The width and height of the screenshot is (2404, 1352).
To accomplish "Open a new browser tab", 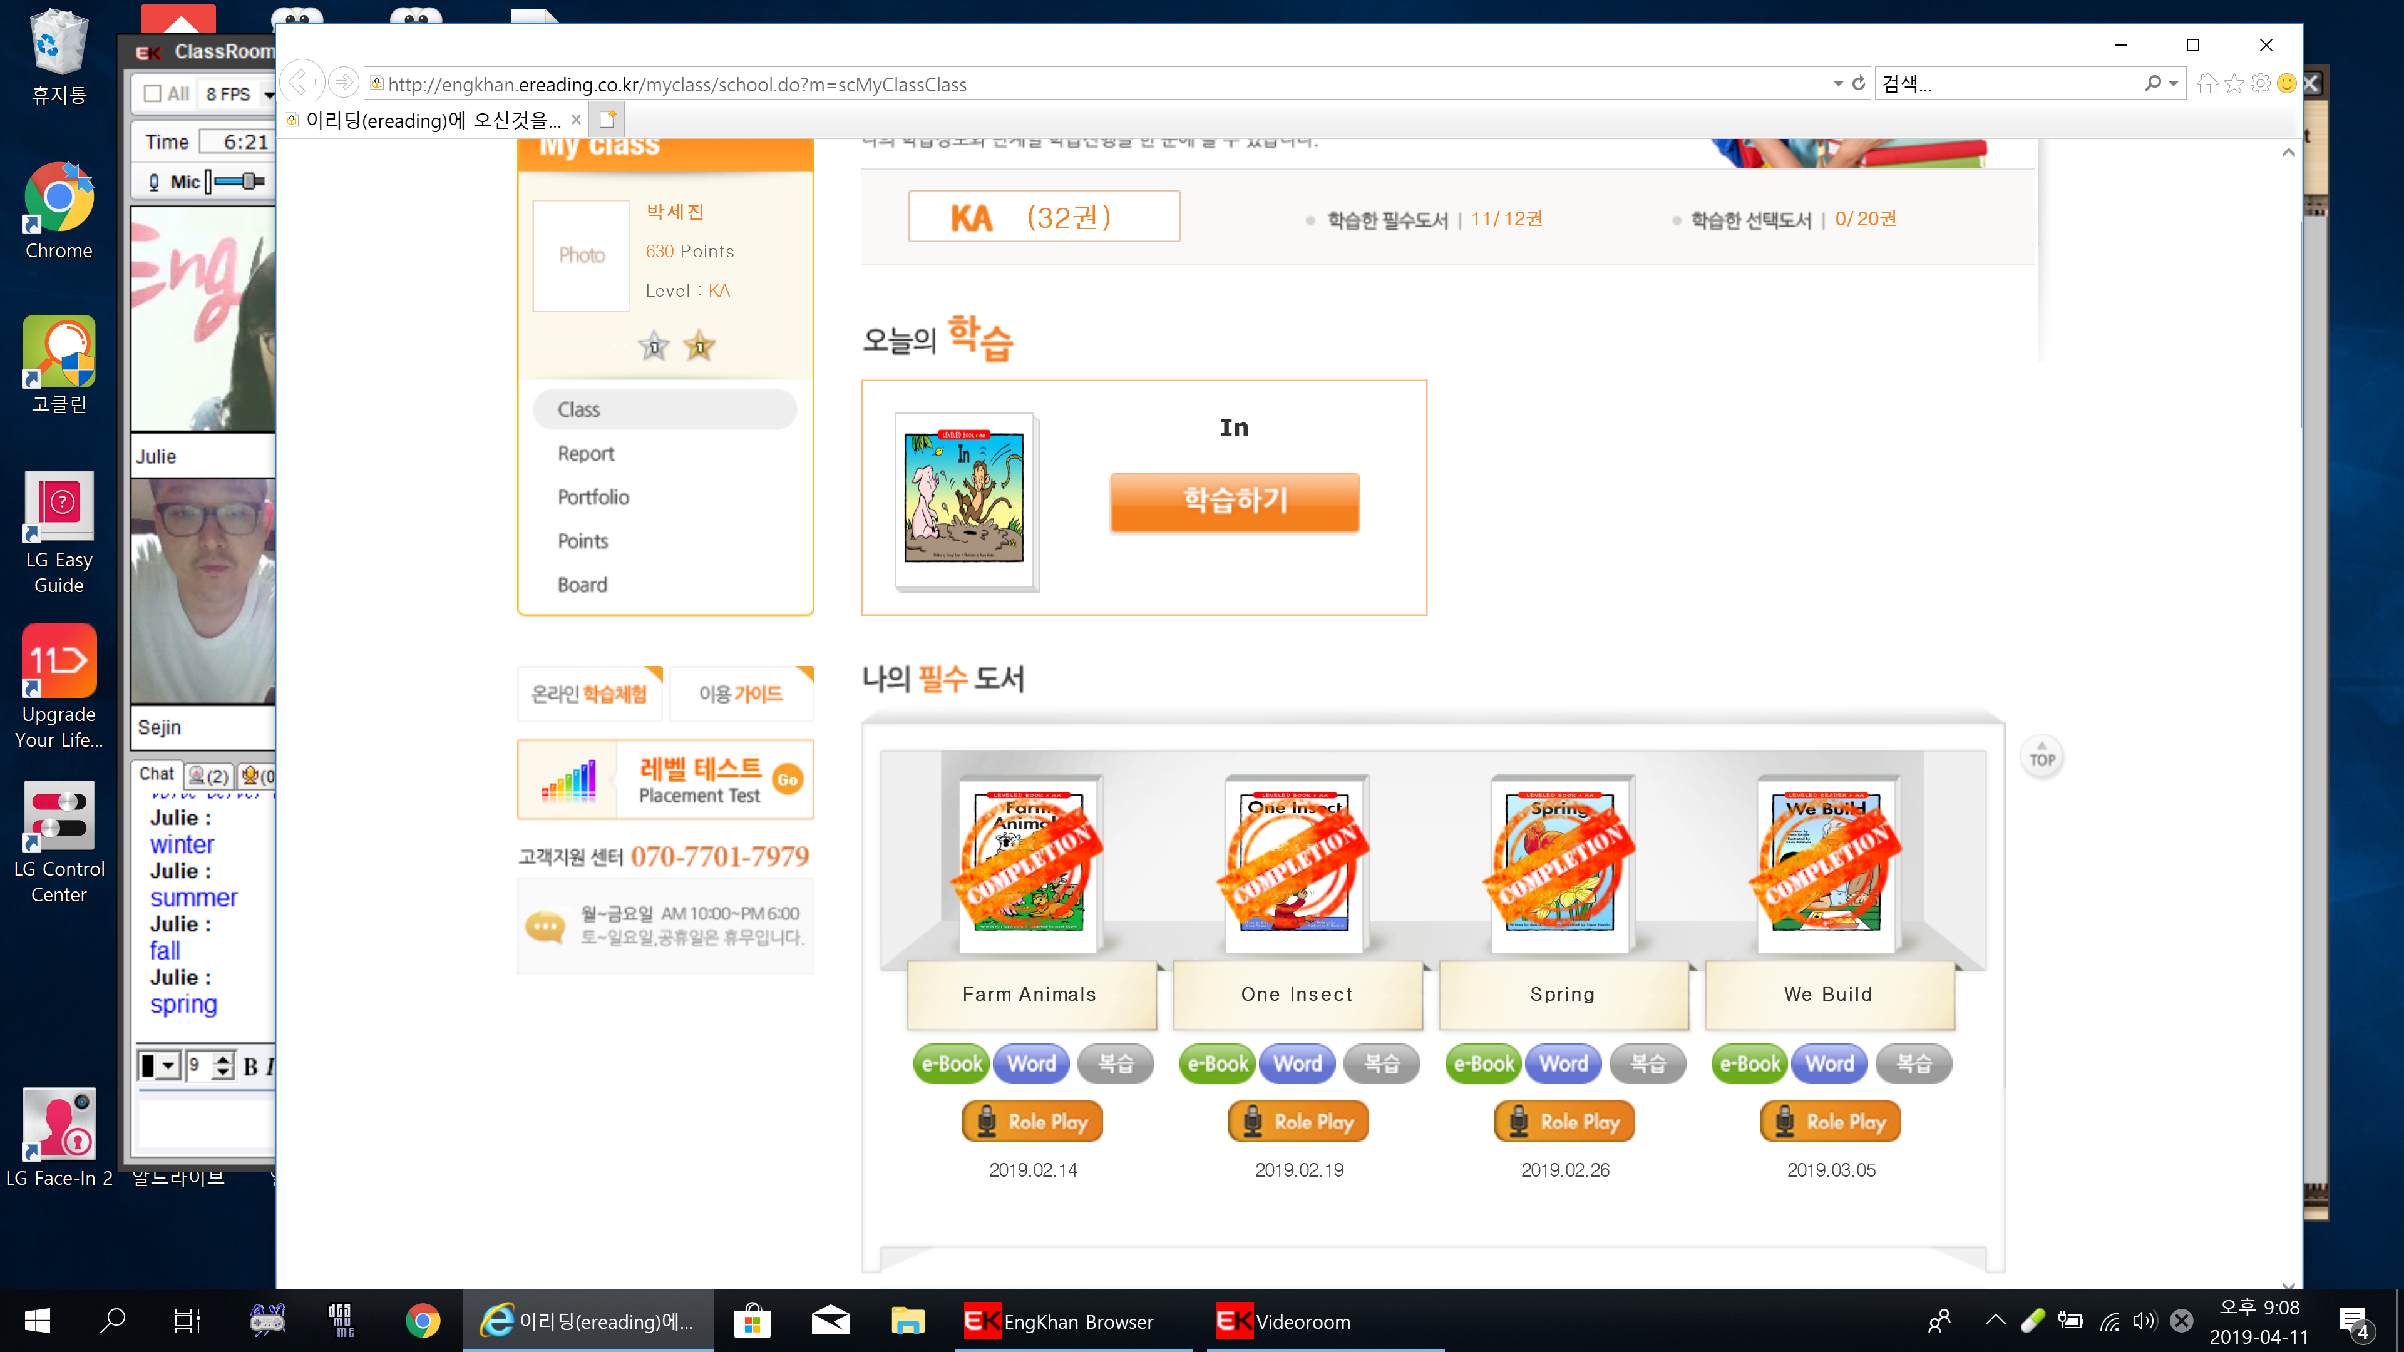I will click(607, 120).
